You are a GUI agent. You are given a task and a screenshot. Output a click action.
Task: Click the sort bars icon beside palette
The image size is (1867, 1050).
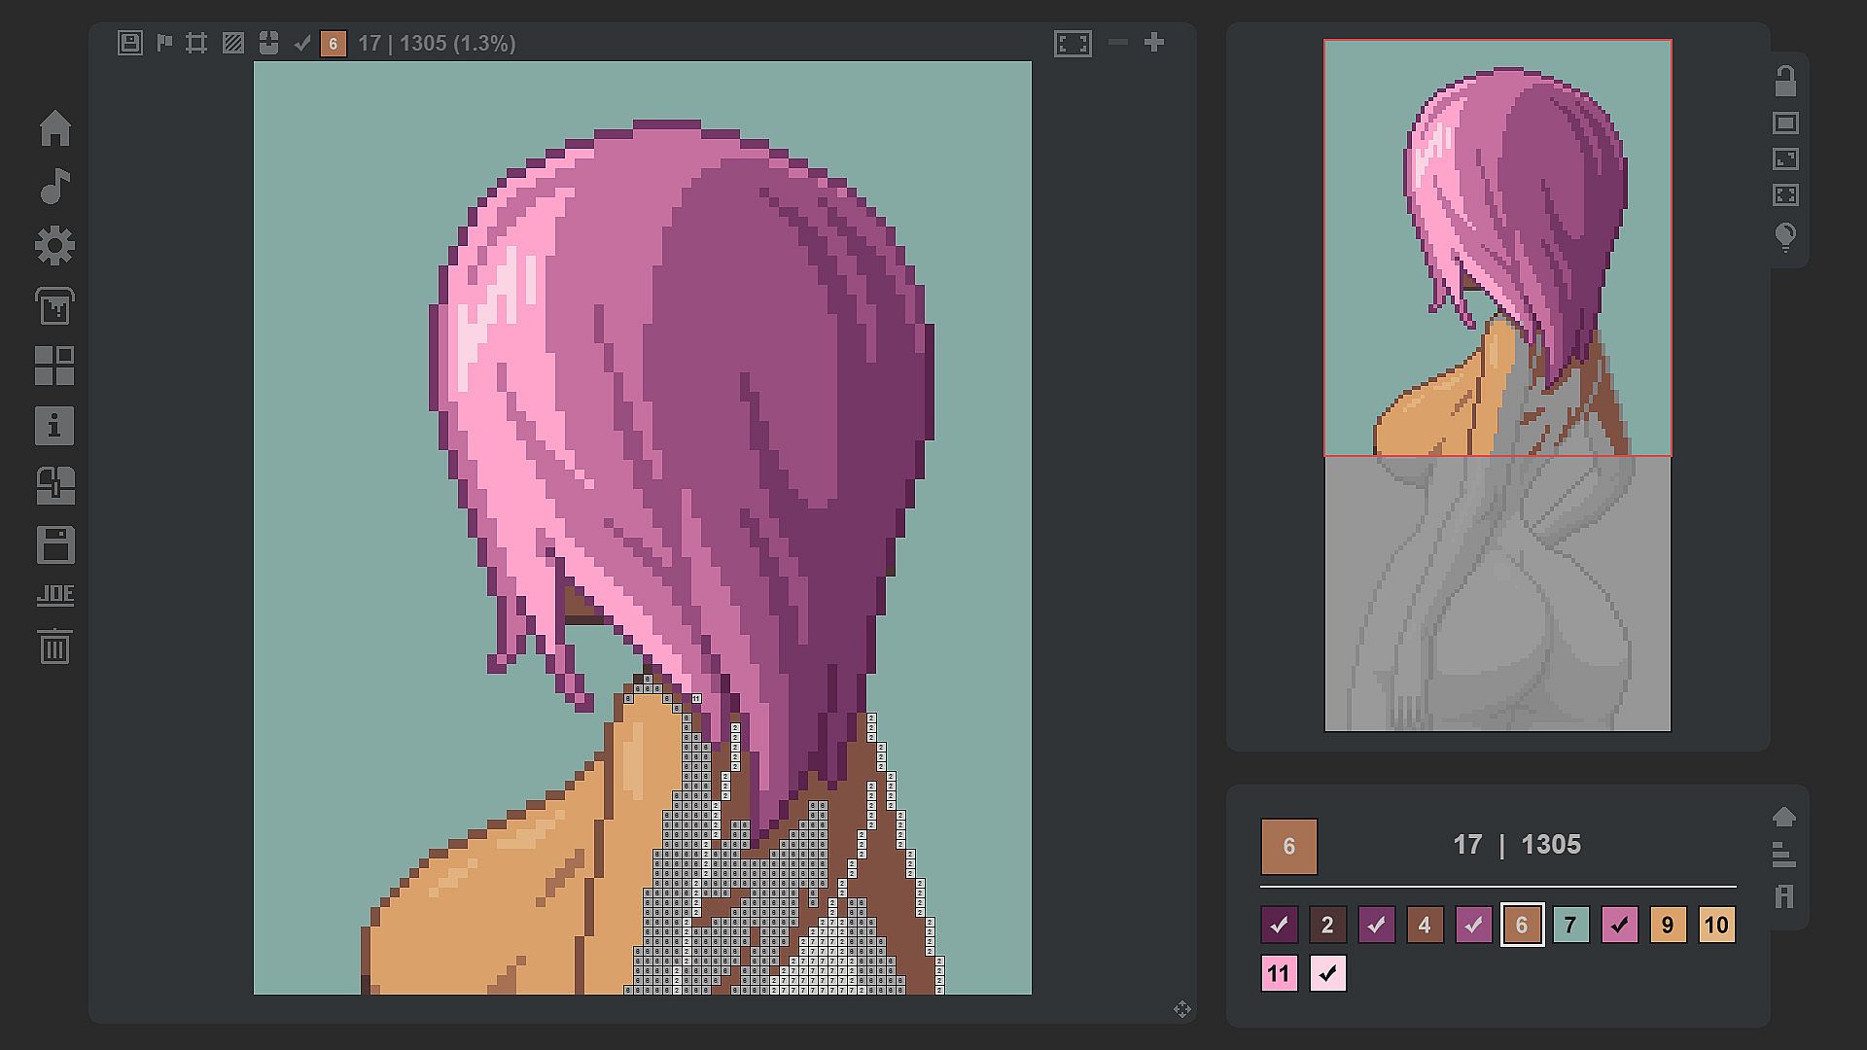tap(1783, 855)
